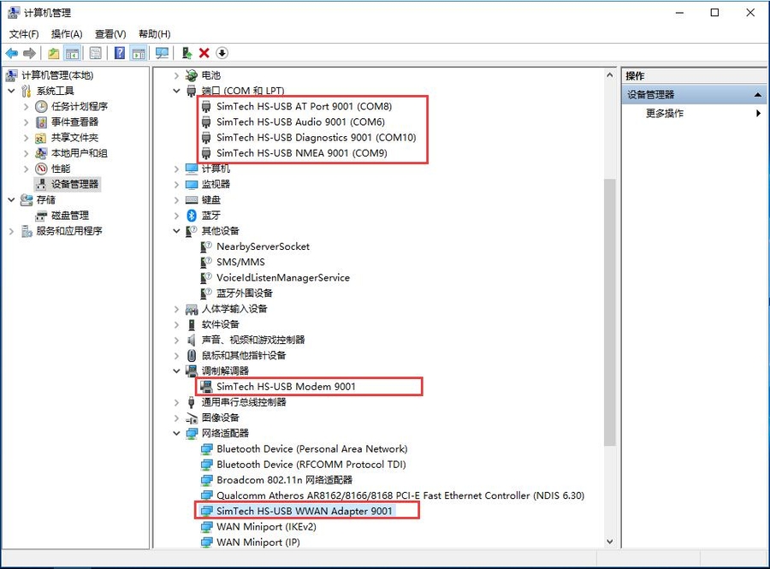This screenshot has height=569, width=770.
Task: Expand the 服务和应用程序 node
Action: tap(11, 231)
